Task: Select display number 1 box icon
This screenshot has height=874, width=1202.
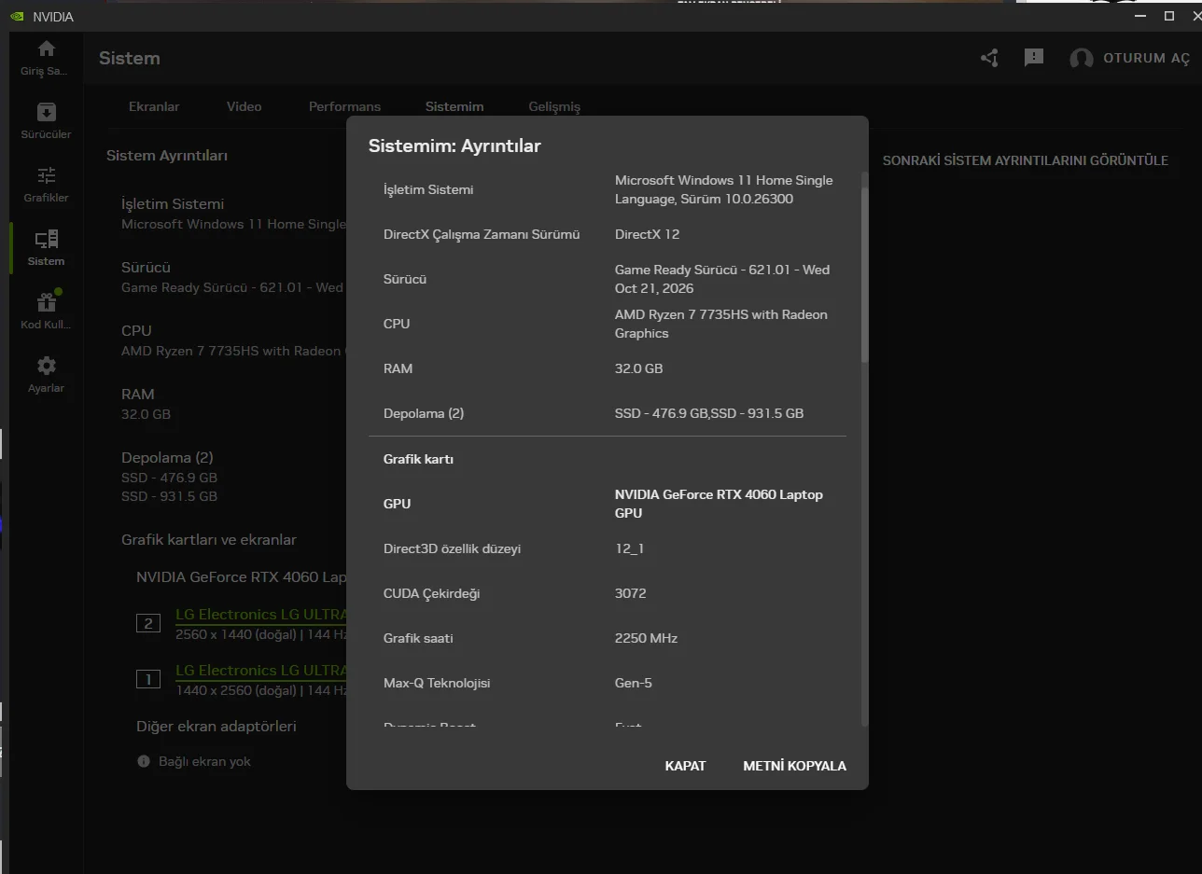Action: coord(148,679)
